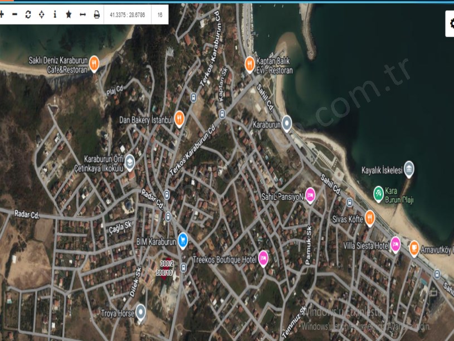
Task: Activate the locate crosshair tool
Action: [x=42, y=14]
